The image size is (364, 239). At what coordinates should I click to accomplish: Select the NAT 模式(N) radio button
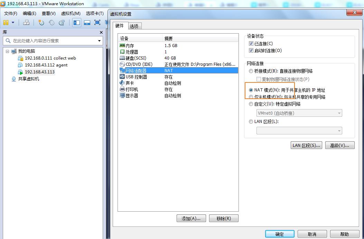(251, 90)
